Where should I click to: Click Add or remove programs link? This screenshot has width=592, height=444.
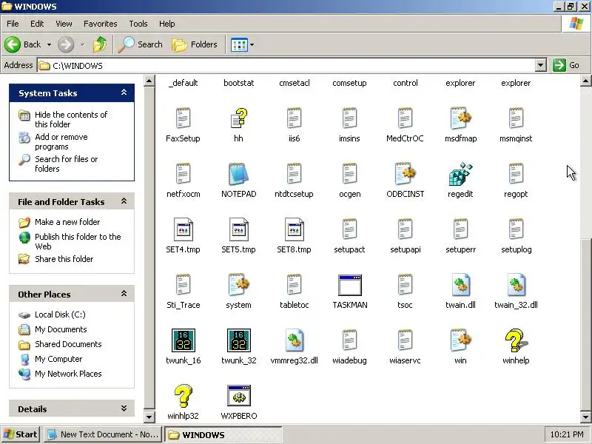tap(61, 141)
